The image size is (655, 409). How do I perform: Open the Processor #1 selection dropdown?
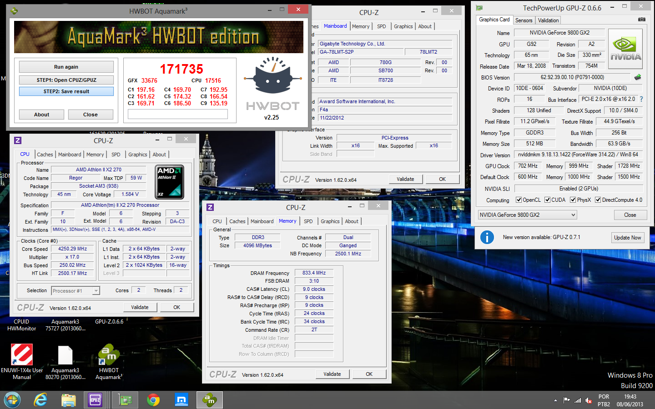[76, 291]
